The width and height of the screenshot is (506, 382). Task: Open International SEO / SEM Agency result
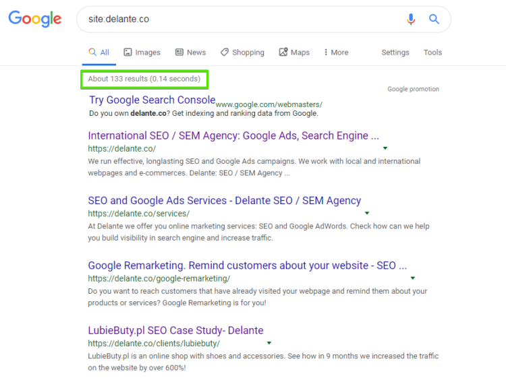pyautogui.click(x=233, y=135)
